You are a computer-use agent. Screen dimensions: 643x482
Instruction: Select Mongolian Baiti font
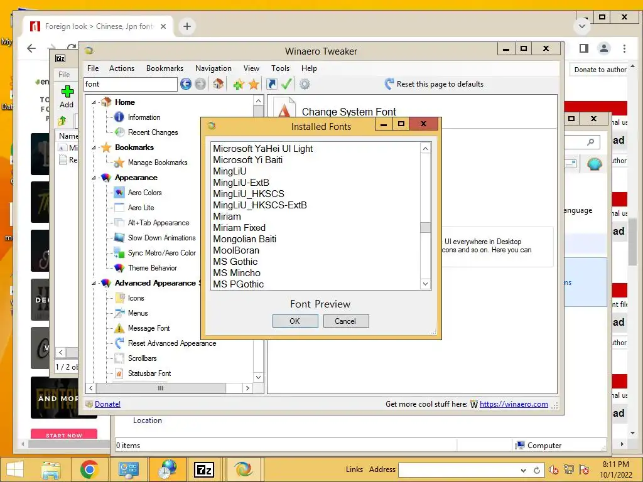pos(244,239)
